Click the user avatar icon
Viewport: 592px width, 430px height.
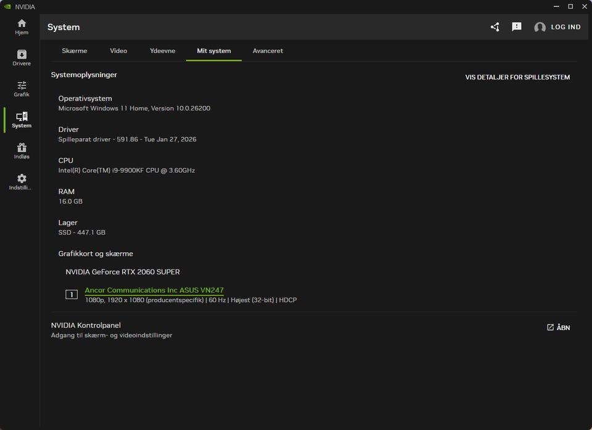point(540,27)
